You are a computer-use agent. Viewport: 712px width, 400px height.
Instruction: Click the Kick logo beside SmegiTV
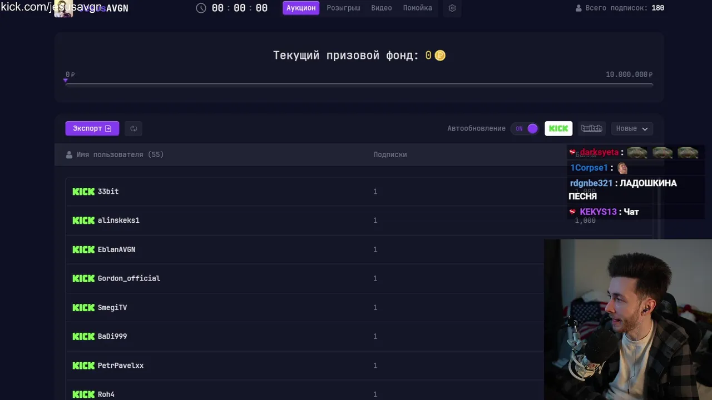coord(83,307)
